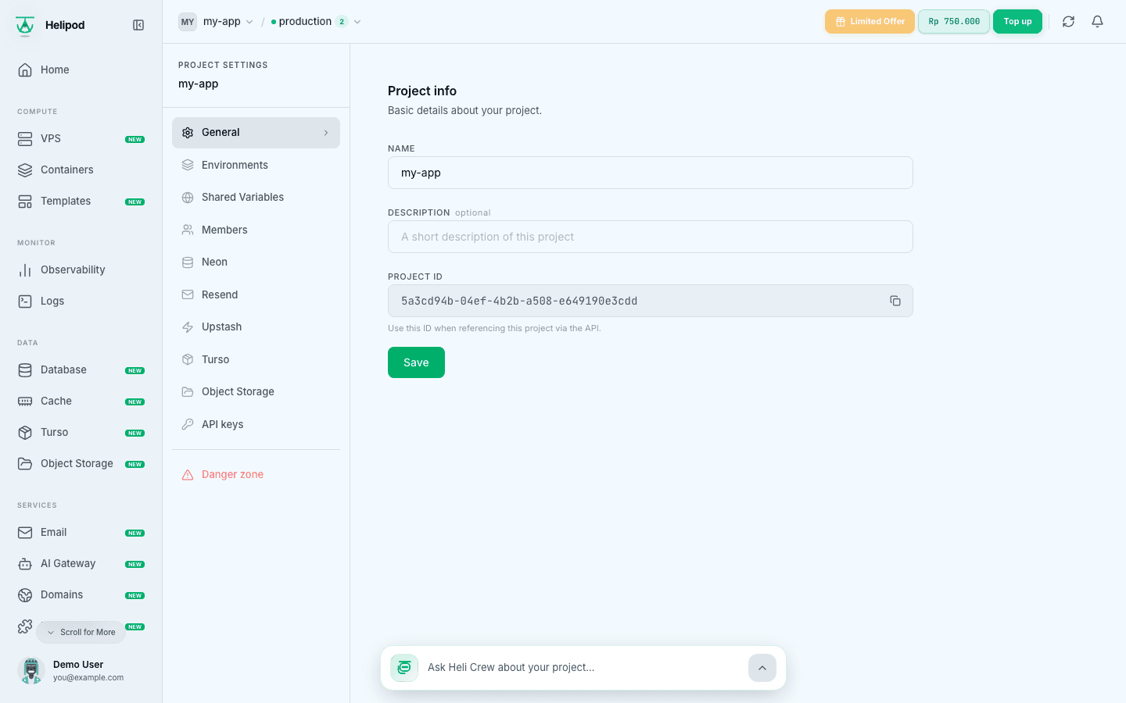Click the Heli Crew chat icon
This screenshot has width=1126, height=703.
(x=404, y=668)
